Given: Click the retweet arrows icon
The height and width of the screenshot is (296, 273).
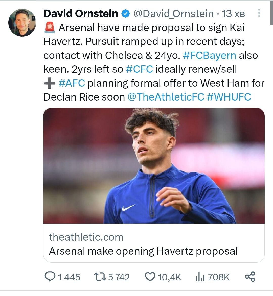Looking at the screenshot, I should [x=99, y=277].
